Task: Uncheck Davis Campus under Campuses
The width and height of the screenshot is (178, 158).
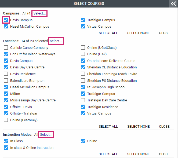Action: point(6,20)
